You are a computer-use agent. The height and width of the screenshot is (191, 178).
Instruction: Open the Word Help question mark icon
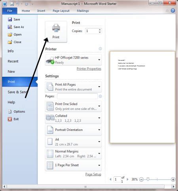coord(173,11)
